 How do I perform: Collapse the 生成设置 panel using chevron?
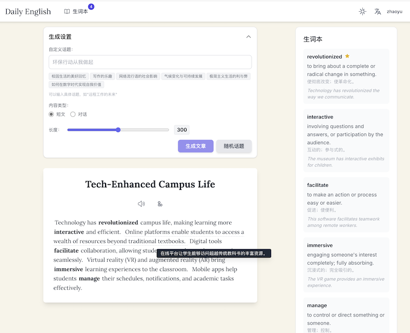click(249, 37)
